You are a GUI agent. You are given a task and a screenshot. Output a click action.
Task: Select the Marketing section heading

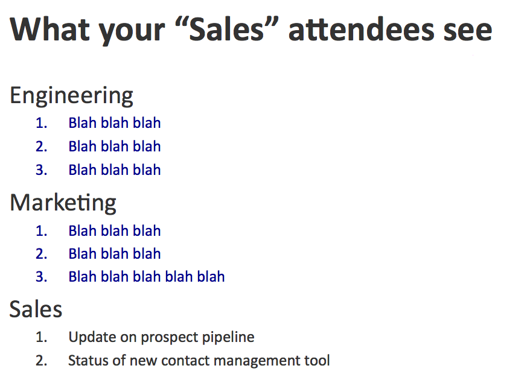click(63, 203)
